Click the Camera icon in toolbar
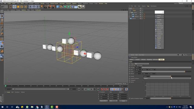 pyautogui.click(x=79, y=7)
